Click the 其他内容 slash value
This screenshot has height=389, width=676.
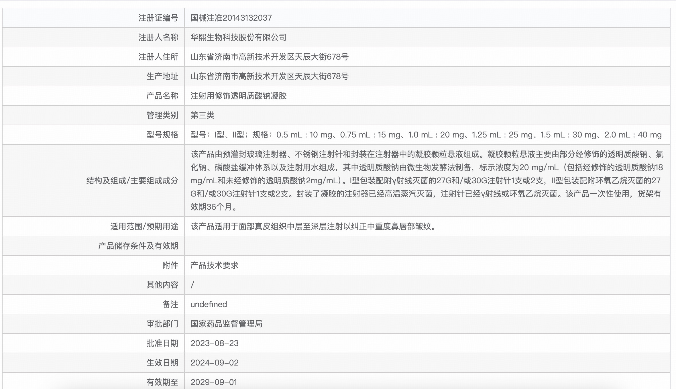191,285
